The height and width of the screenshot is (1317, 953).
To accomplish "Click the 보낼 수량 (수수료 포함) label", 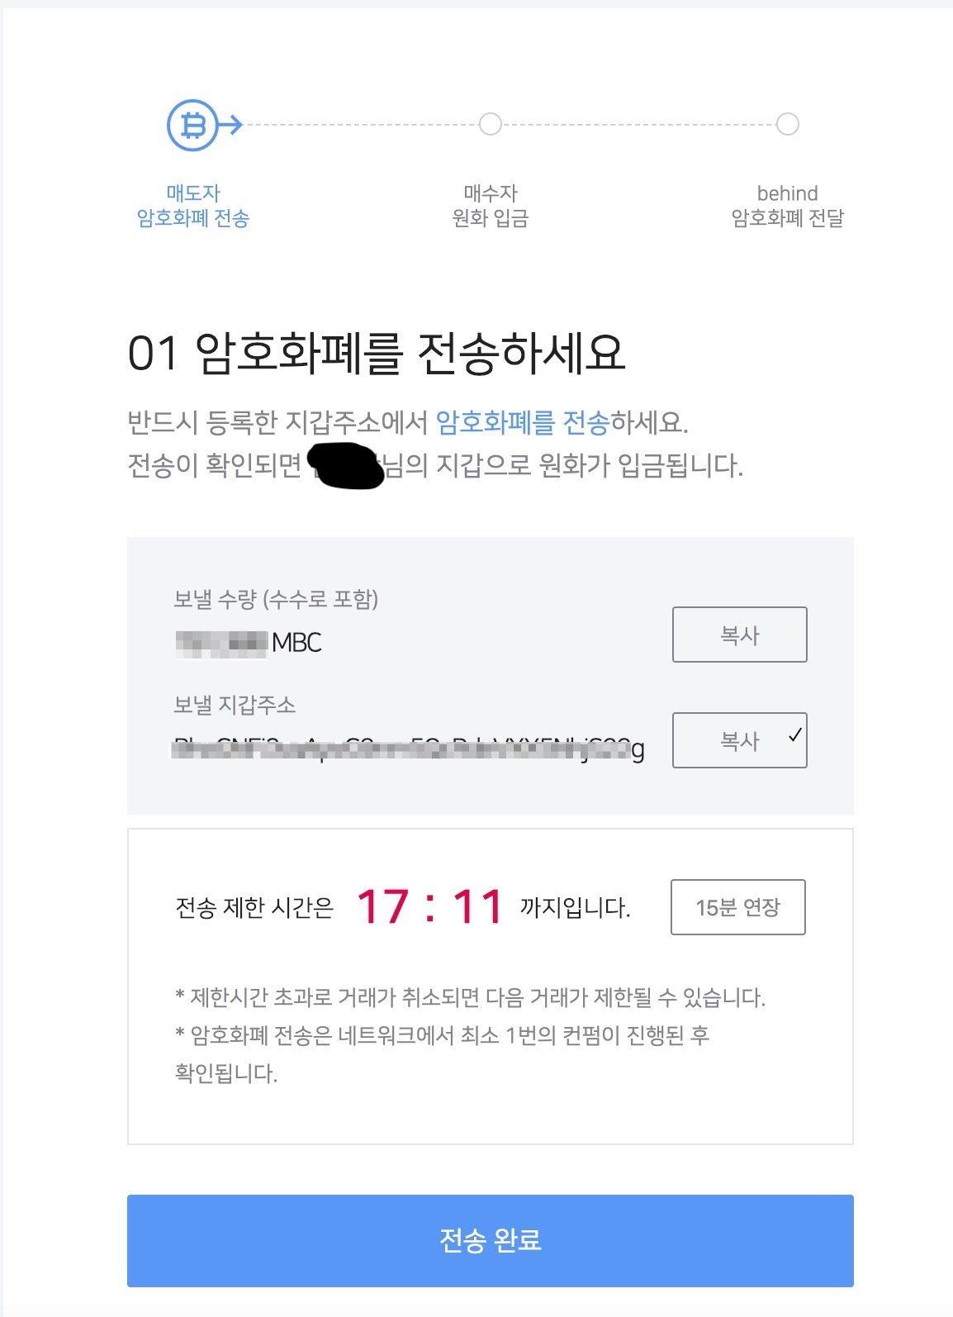I will [x=276, y=599].
